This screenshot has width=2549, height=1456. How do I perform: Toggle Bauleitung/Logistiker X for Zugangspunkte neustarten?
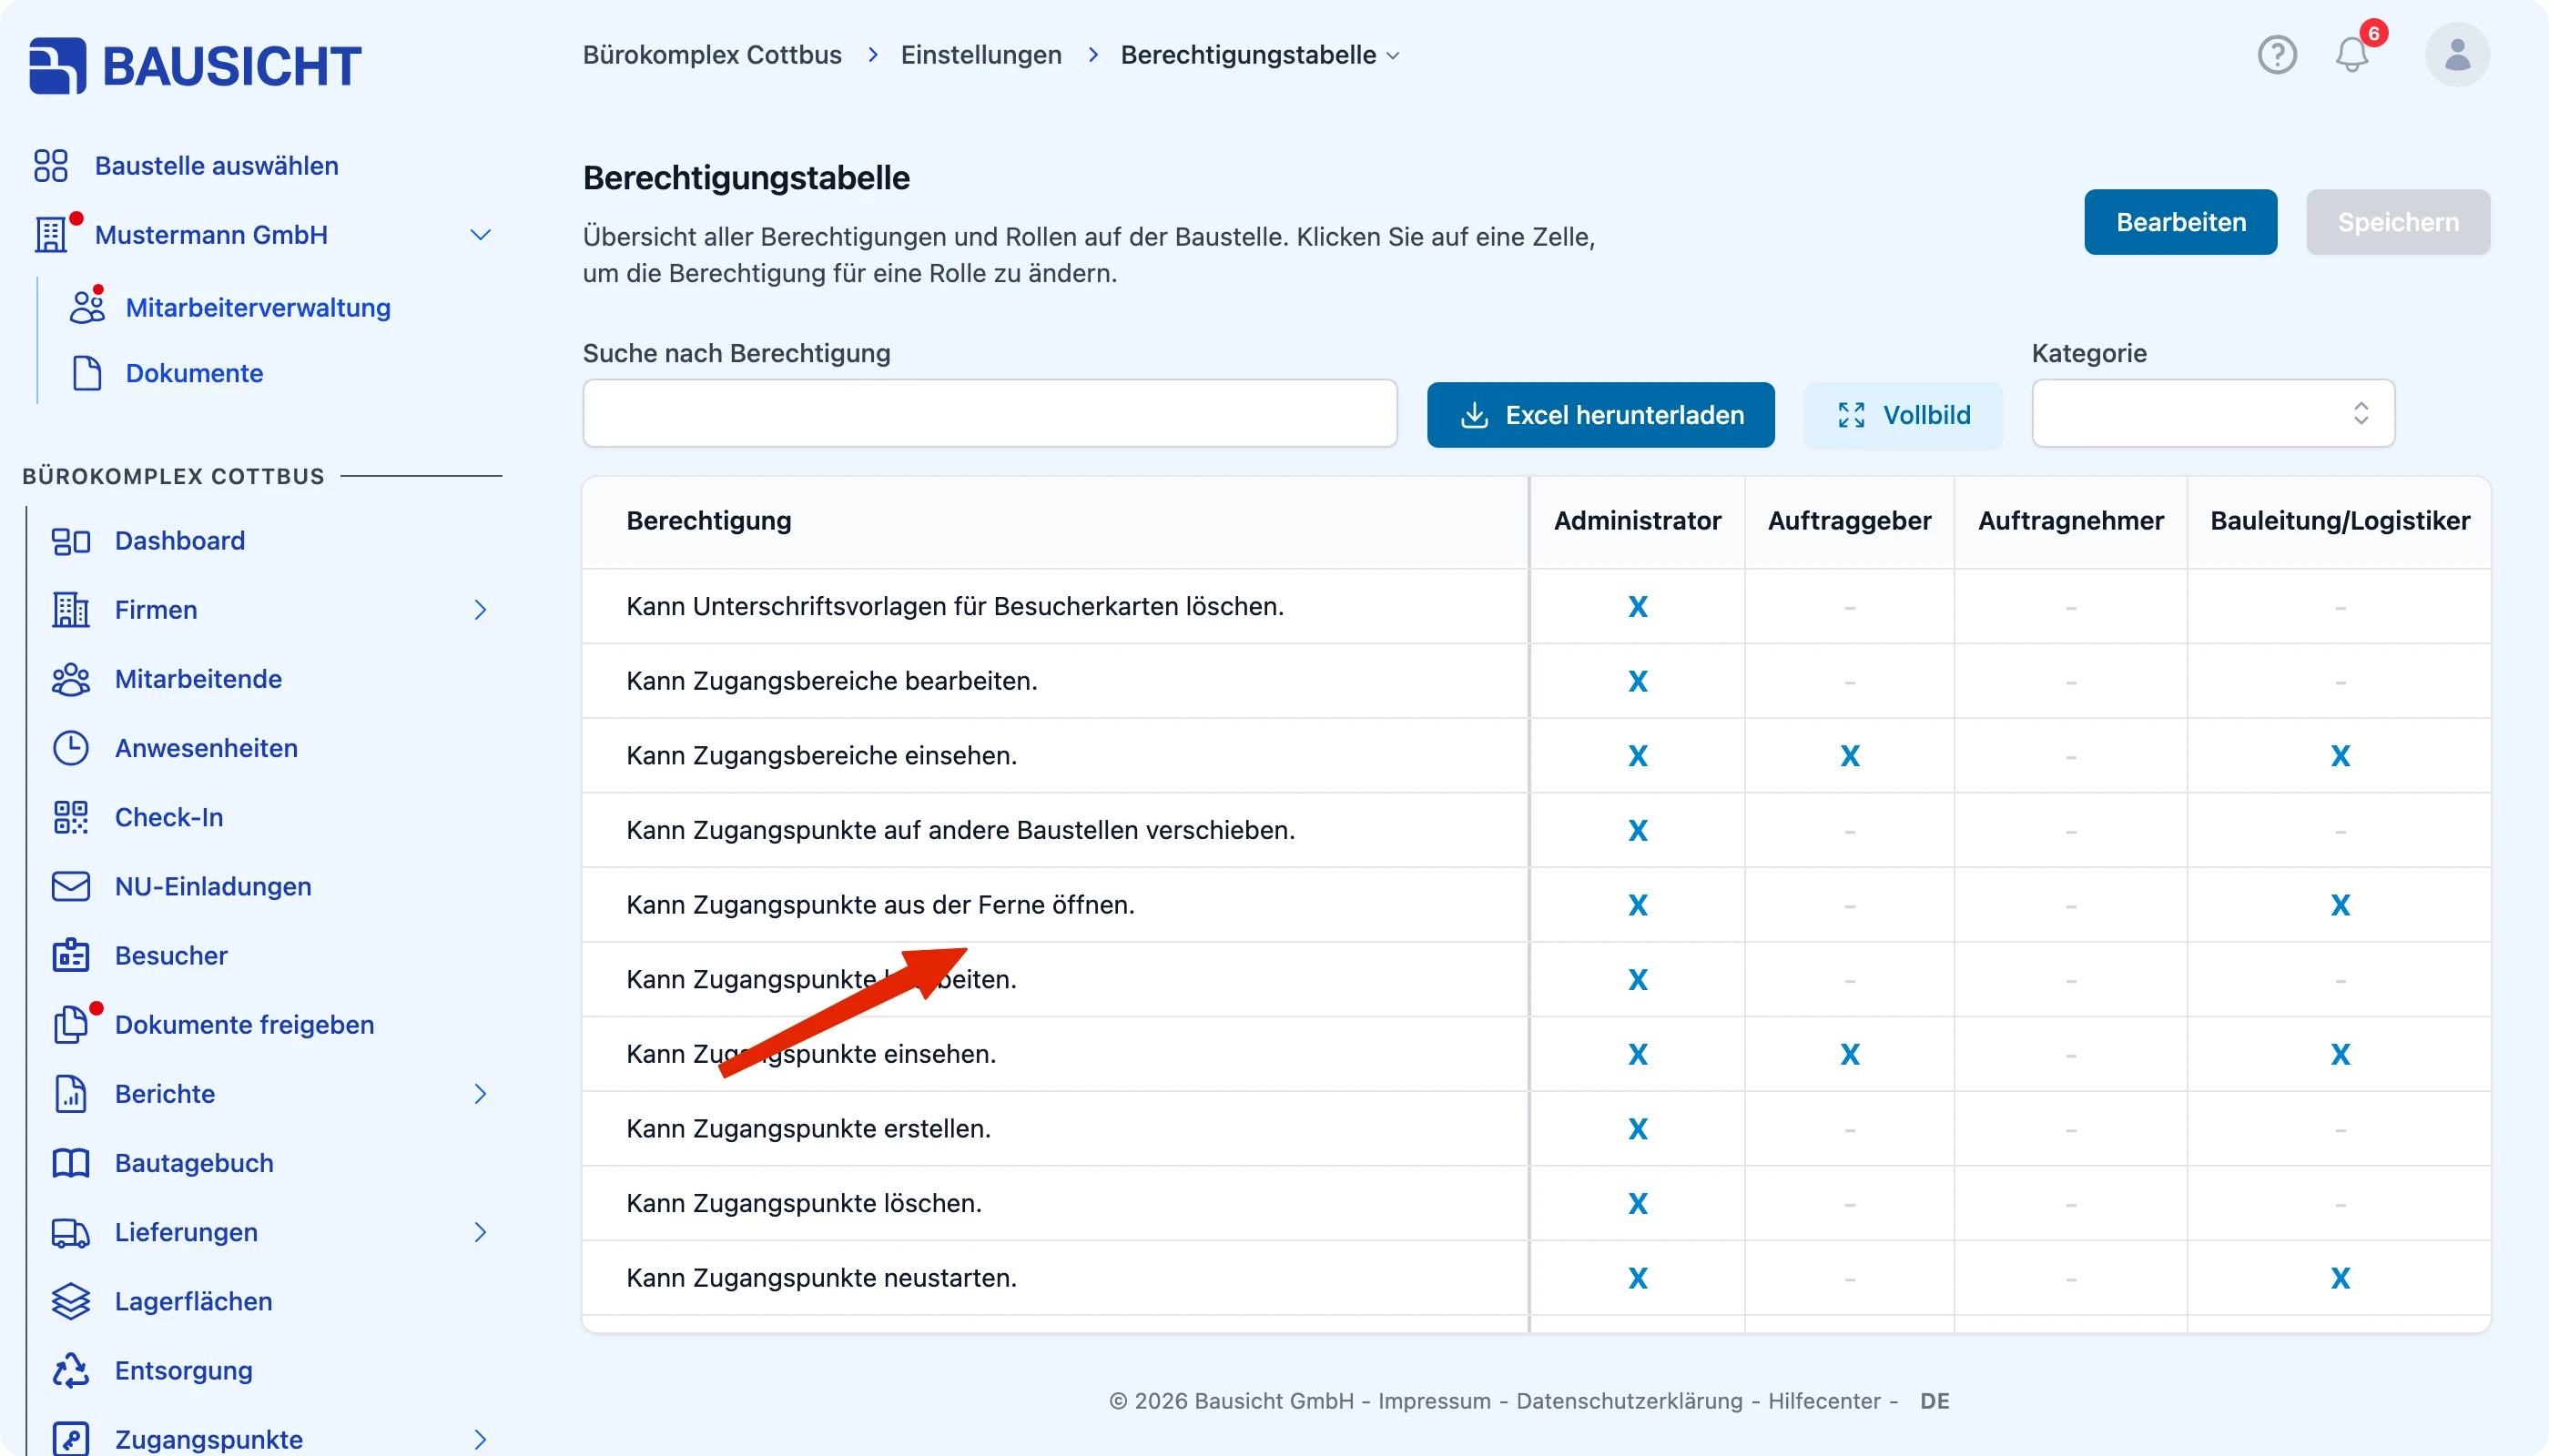click(2340, 1278)
